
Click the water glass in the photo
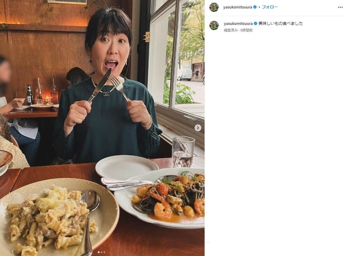pos(183,151)
